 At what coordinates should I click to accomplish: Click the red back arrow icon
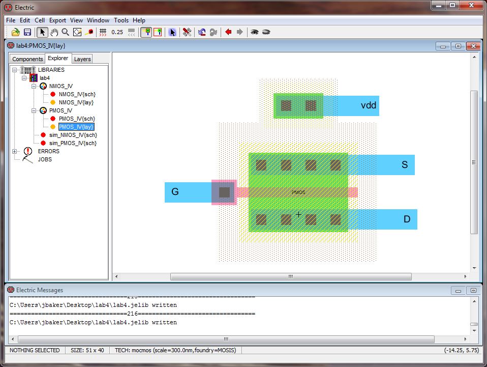coord(228,32)
